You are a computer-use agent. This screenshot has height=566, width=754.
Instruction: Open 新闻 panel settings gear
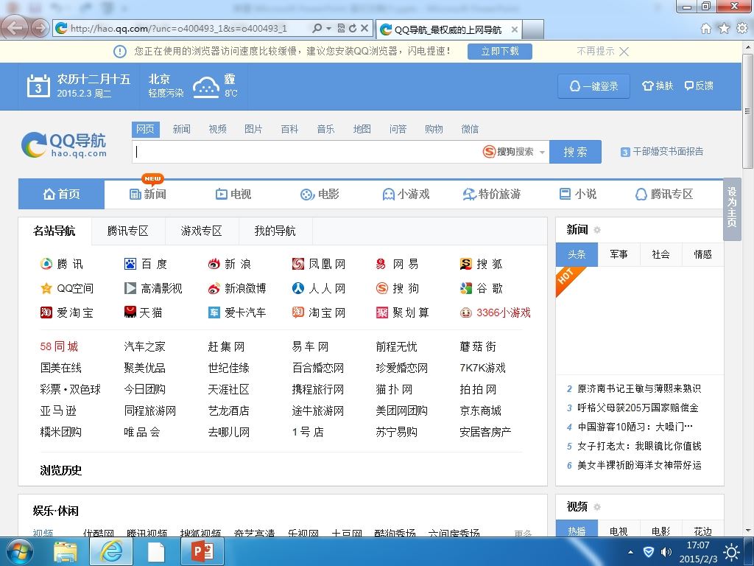coord(597,230)
